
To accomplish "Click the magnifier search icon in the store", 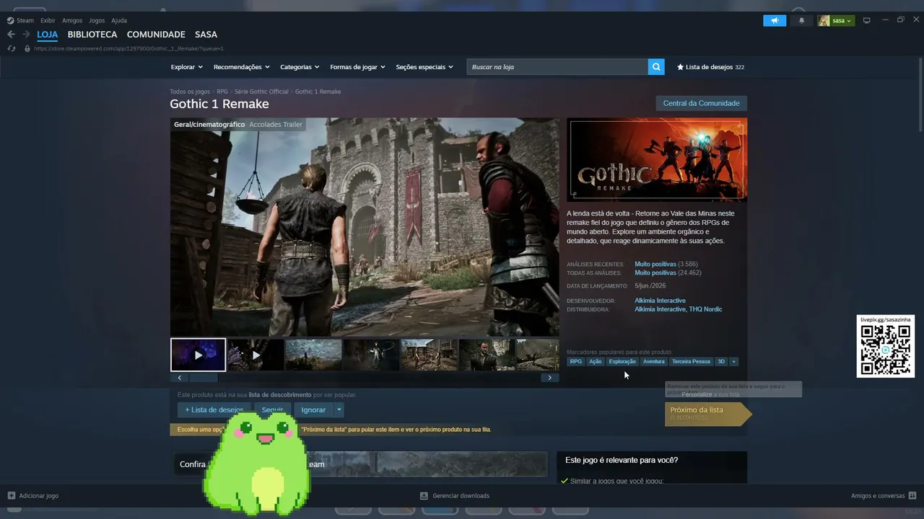I will tap(656, 67).
